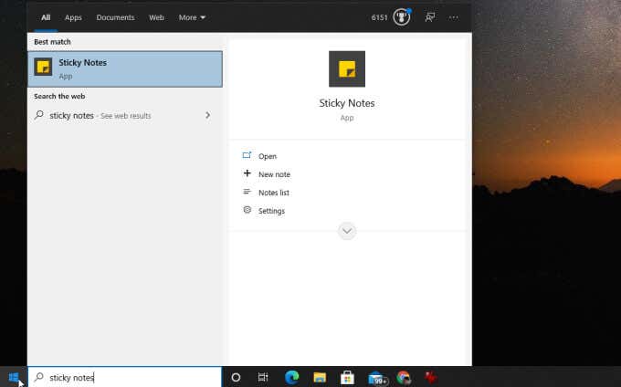Image resolution: width=621 pixels, height=387 pixels.
Task: Click the Cortana circle taskbar icon
Action: pos(236,378)
